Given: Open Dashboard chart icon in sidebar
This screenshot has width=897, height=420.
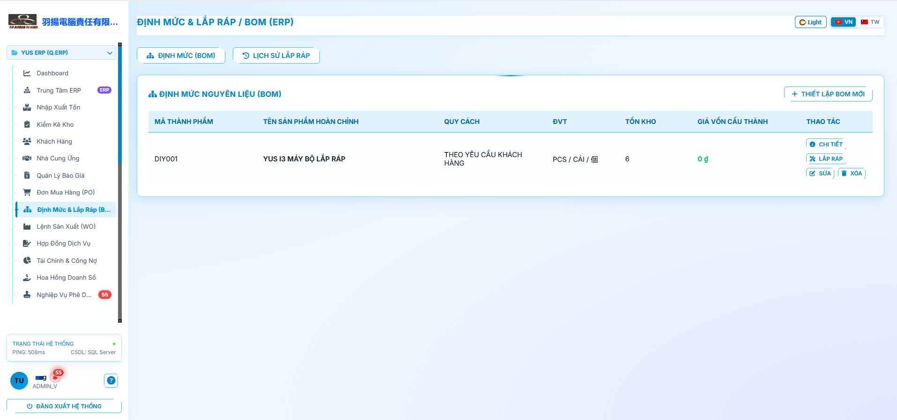Looking at the screenshot, I should click(27, 73).
